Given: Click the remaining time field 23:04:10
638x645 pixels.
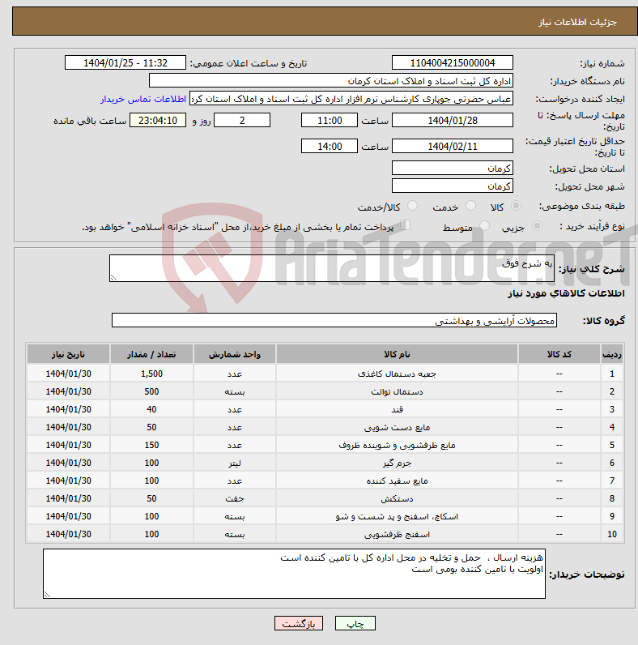Looking at the screenshot, I should (x=158, y=121).
